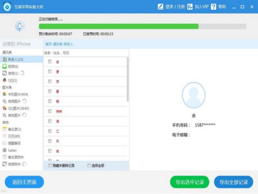Click the 导出全部记录 button

point(233,182)
